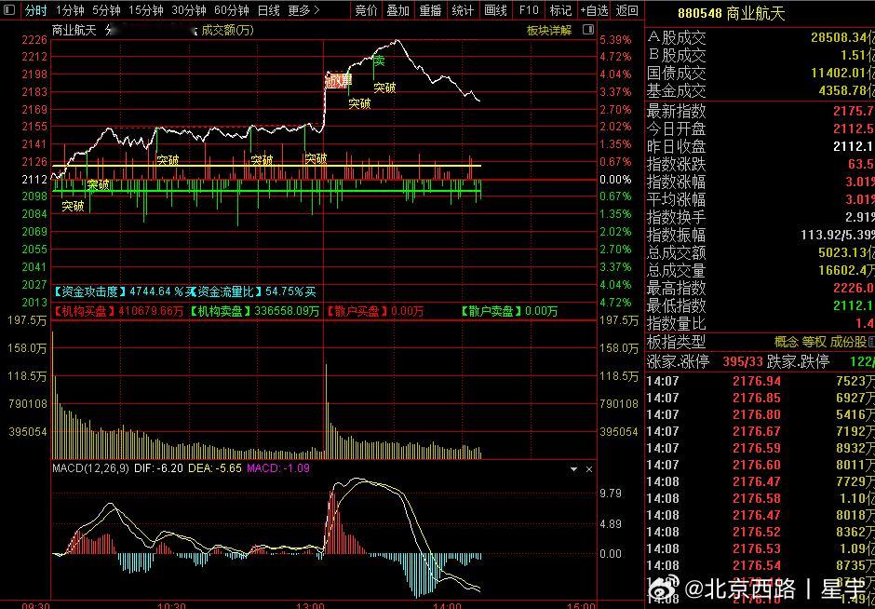Switch to the 日线 daily chart
The width and height of the screenshot is (875, 609).
[x=268, y=10]
